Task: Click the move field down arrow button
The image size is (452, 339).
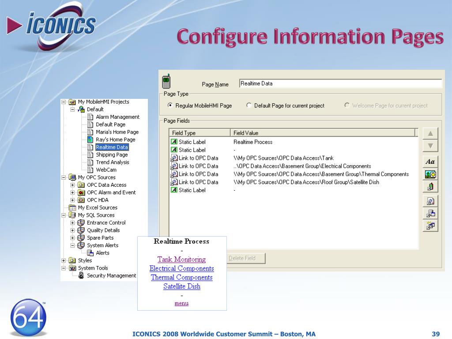Action: (x=430, y=146)
